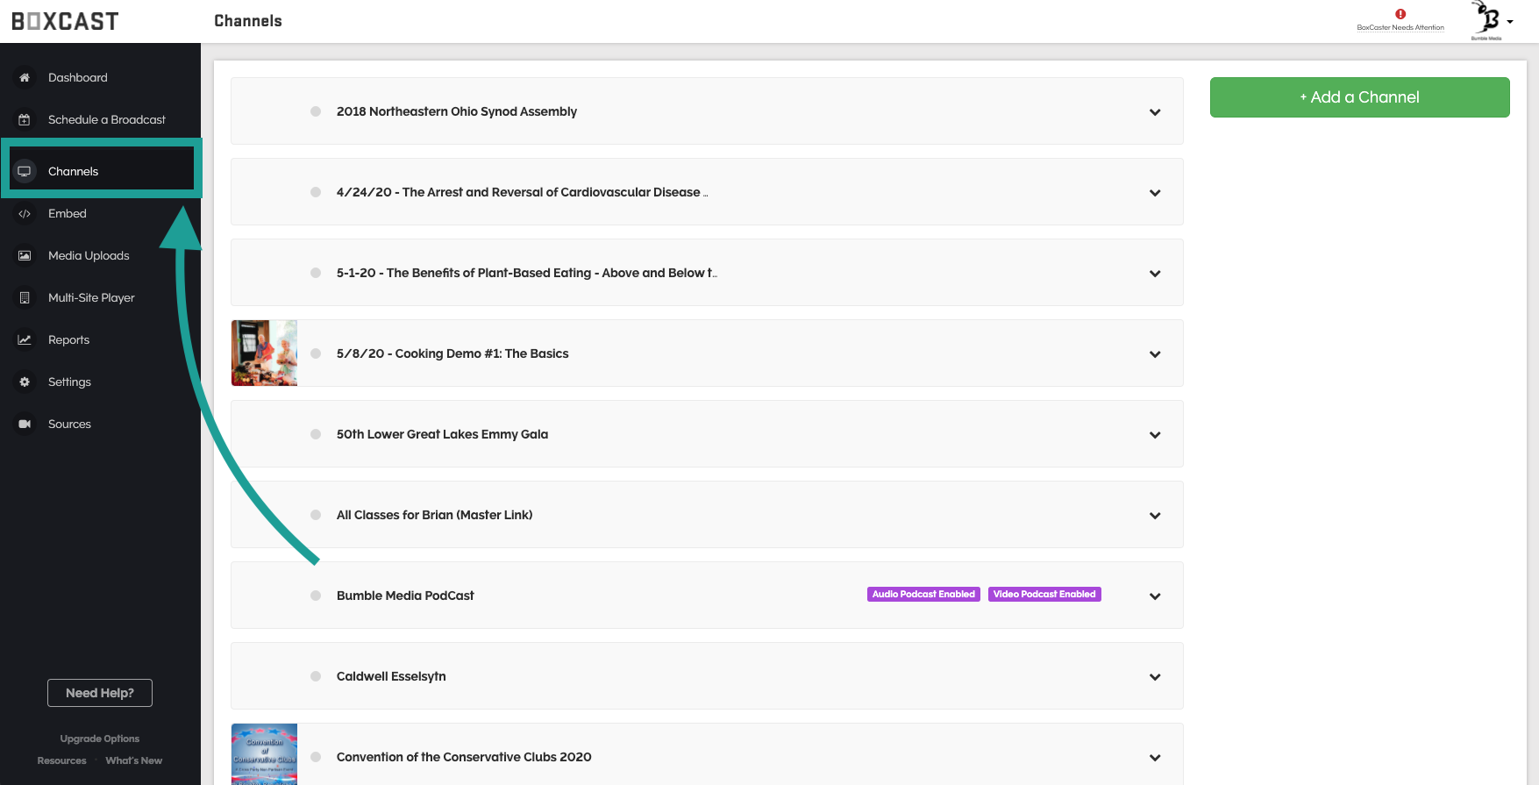Expand the Bumble Media PodCast channel chevron
Screen dimensions: 1539x785
tap(1155, 596)
